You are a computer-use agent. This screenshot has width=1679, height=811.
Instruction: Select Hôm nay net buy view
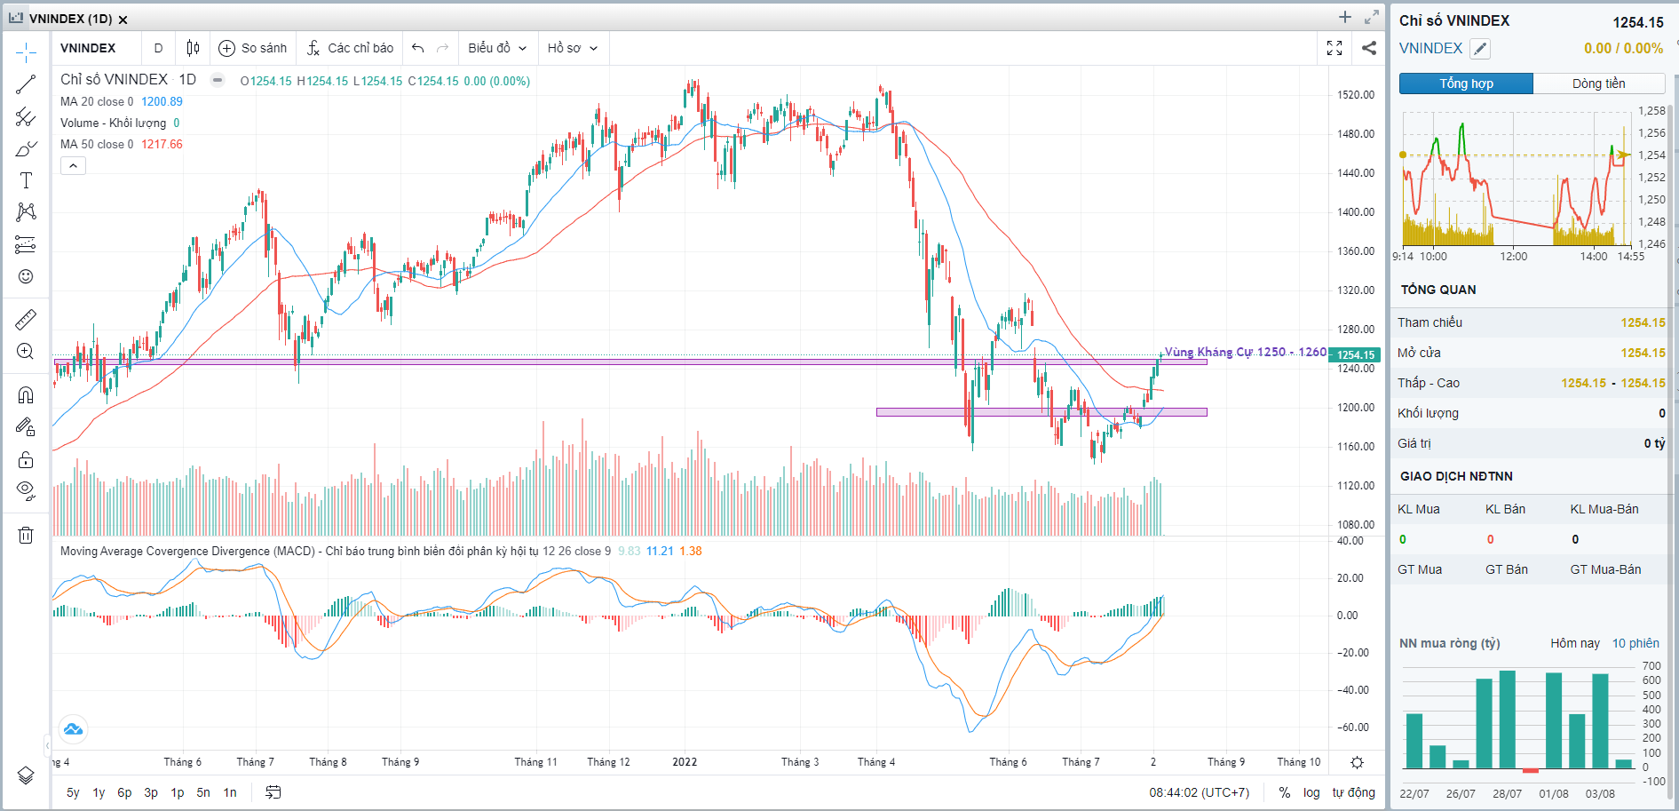[x=1575, y=643]
